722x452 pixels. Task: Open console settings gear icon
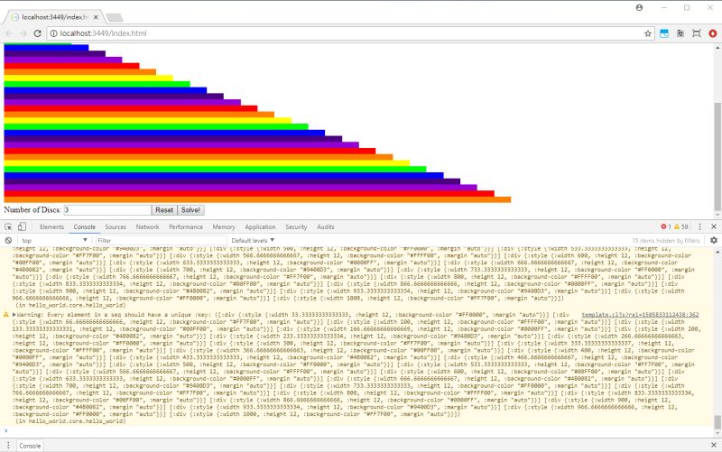pos(714,240)
